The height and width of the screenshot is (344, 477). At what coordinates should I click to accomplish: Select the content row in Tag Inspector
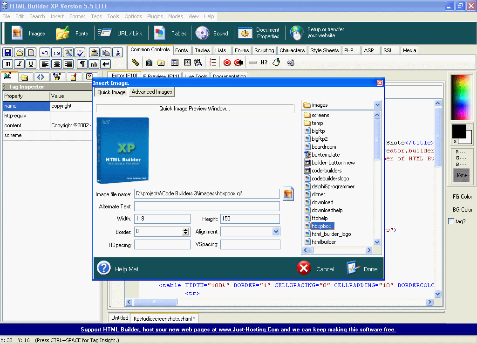48,125
